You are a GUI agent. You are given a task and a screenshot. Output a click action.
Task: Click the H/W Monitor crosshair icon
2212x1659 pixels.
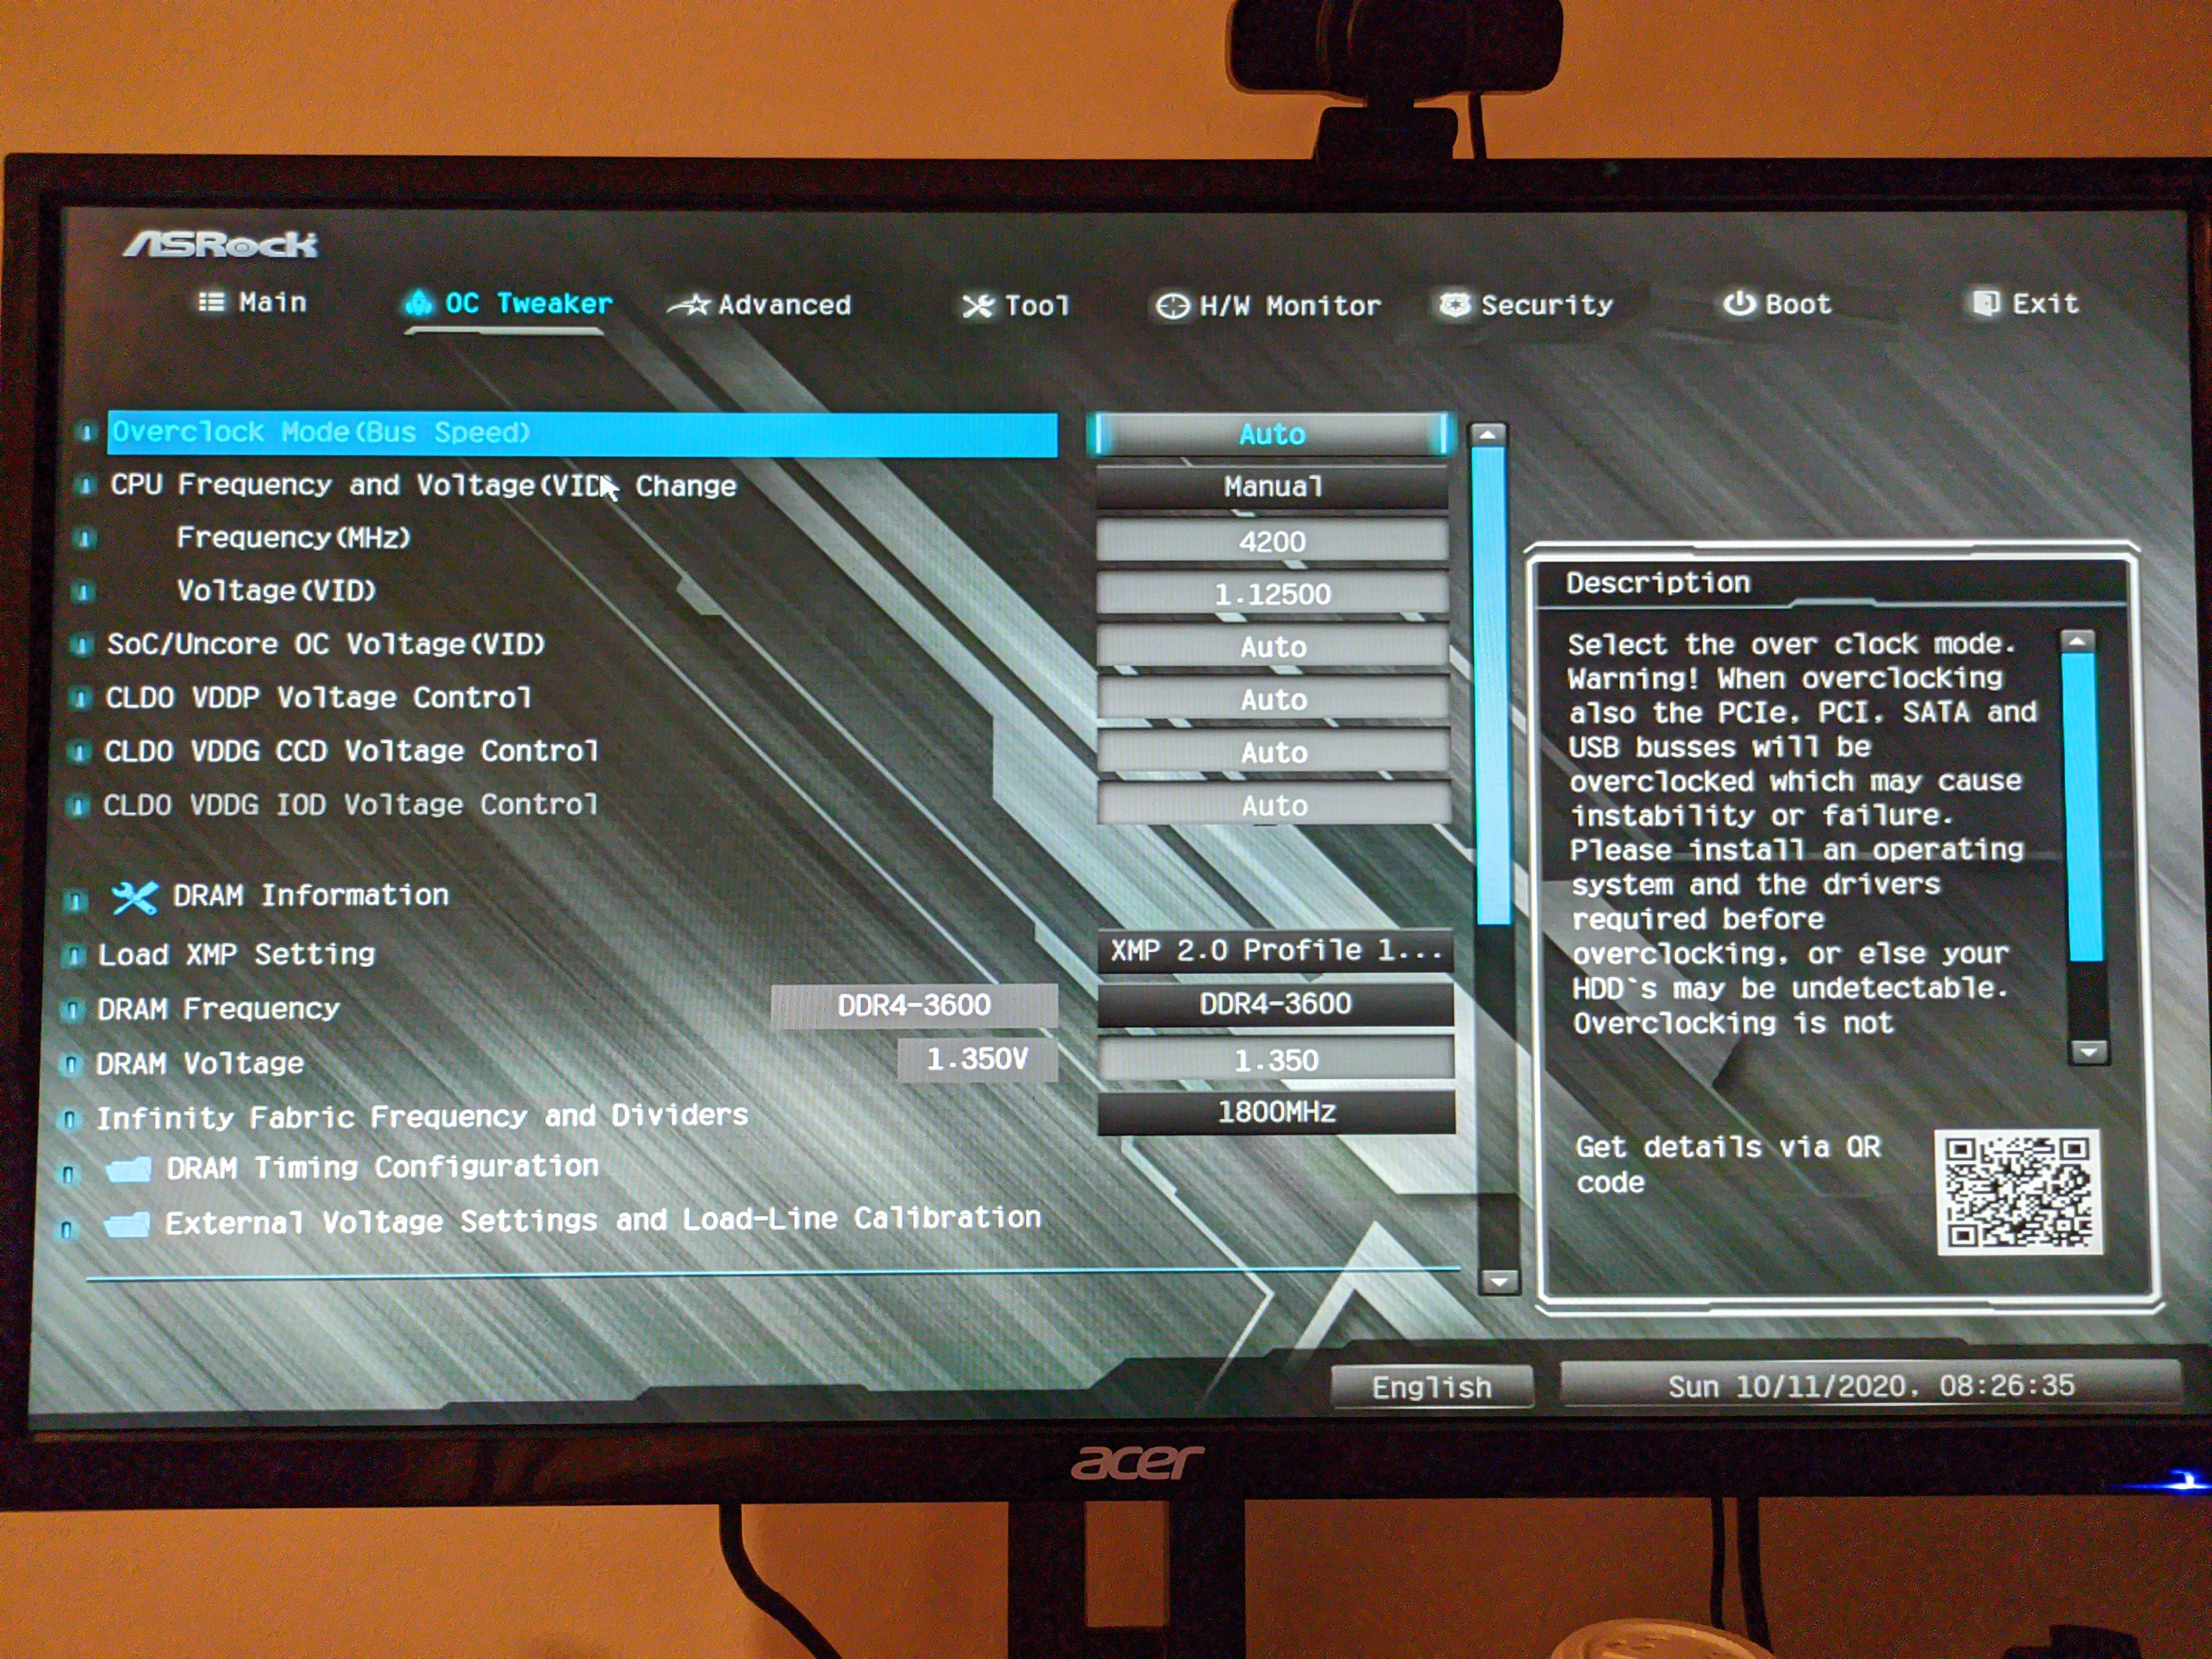1172,306
